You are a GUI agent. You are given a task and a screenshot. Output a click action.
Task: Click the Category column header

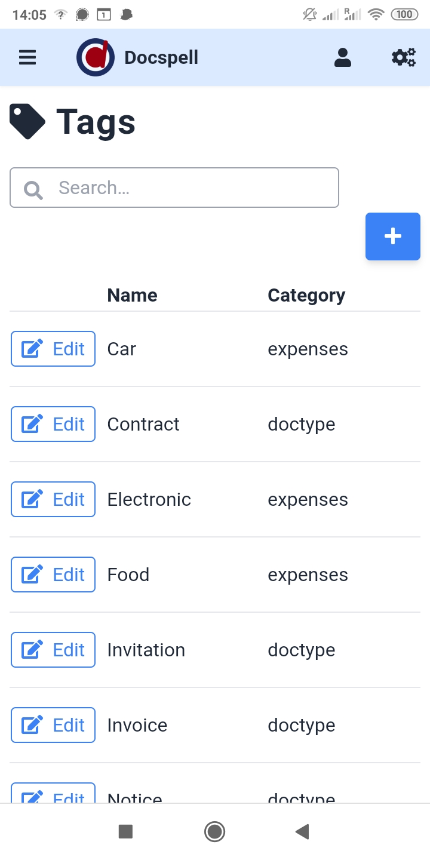click(306, 295)
